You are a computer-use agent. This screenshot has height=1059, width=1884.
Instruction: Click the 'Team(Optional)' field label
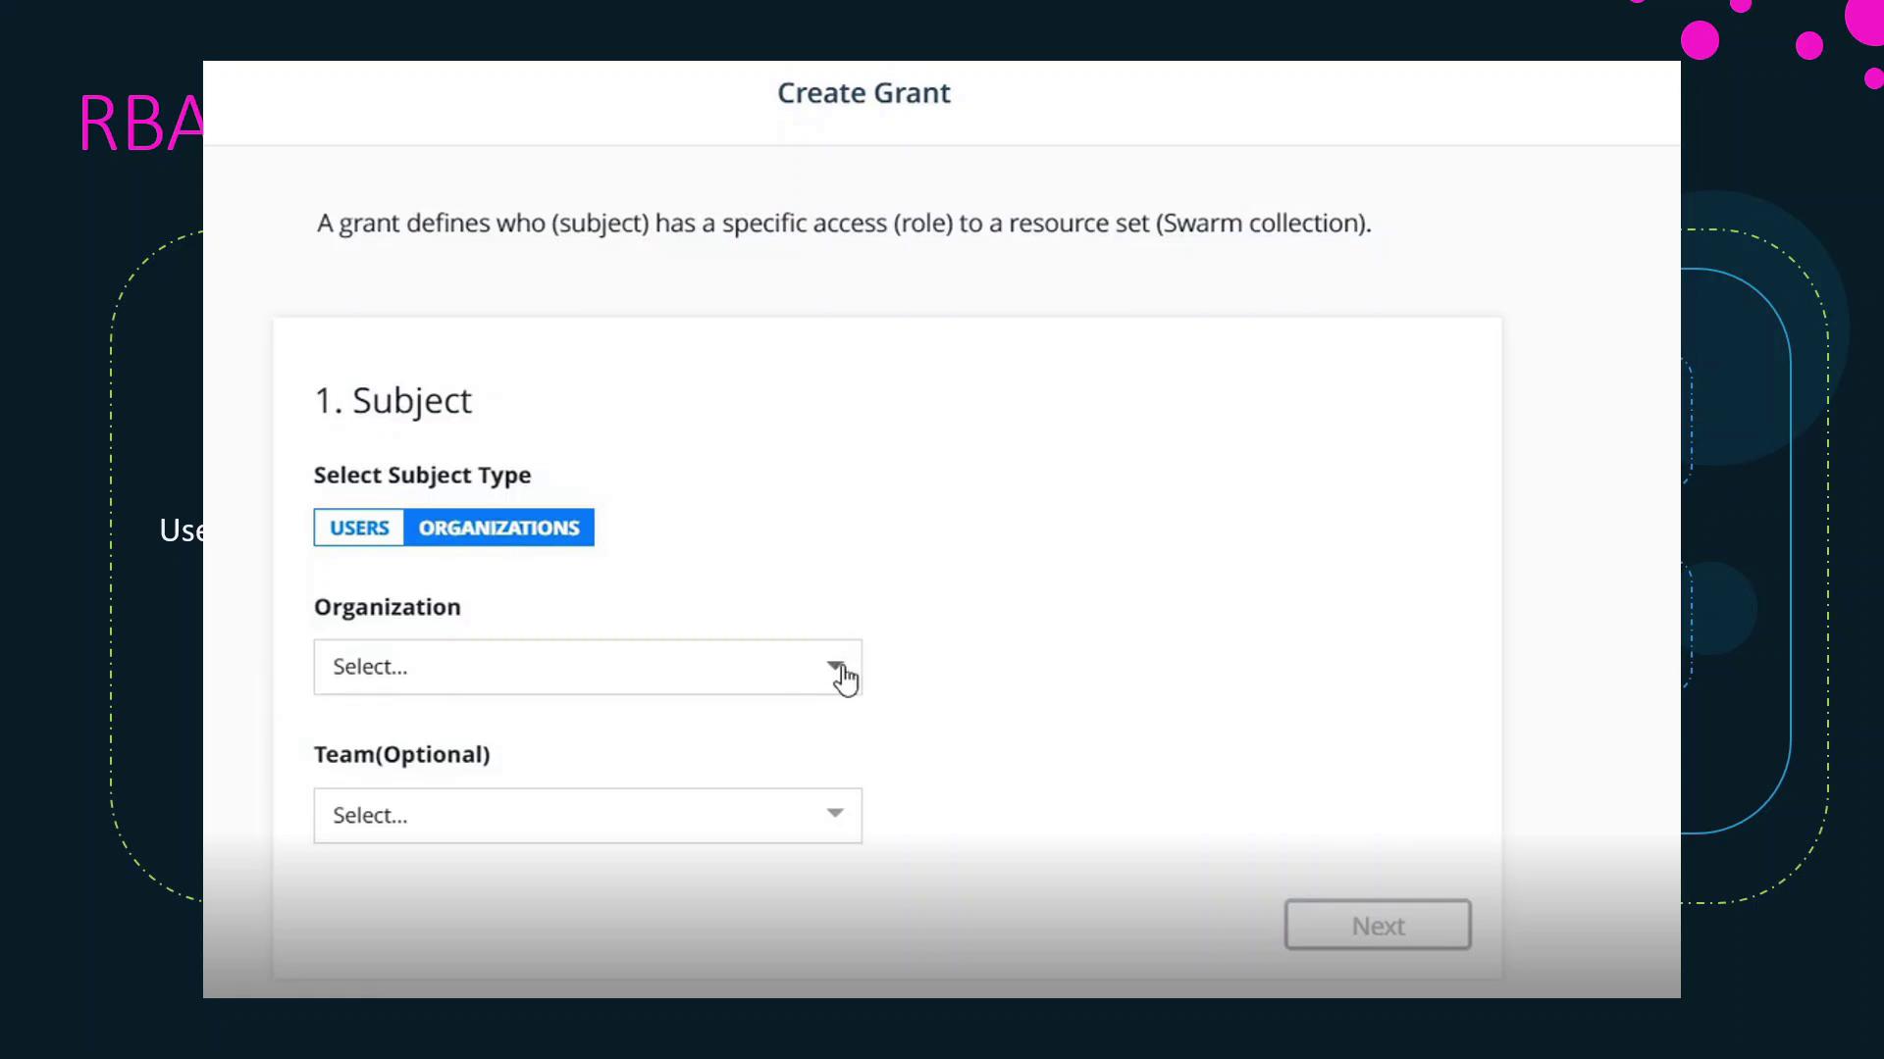pos(401,754)
